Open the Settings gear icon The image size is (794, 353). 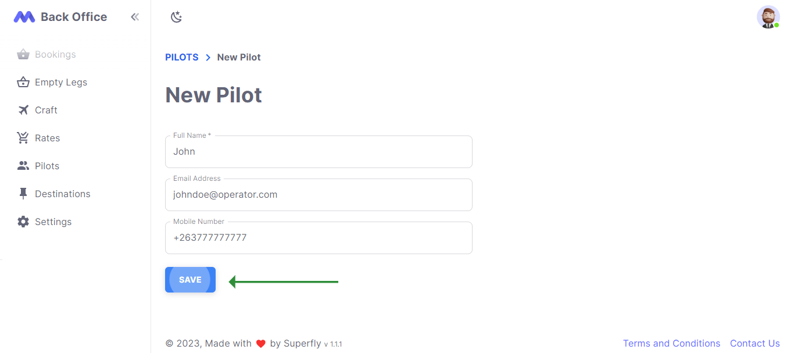[23, 222]
